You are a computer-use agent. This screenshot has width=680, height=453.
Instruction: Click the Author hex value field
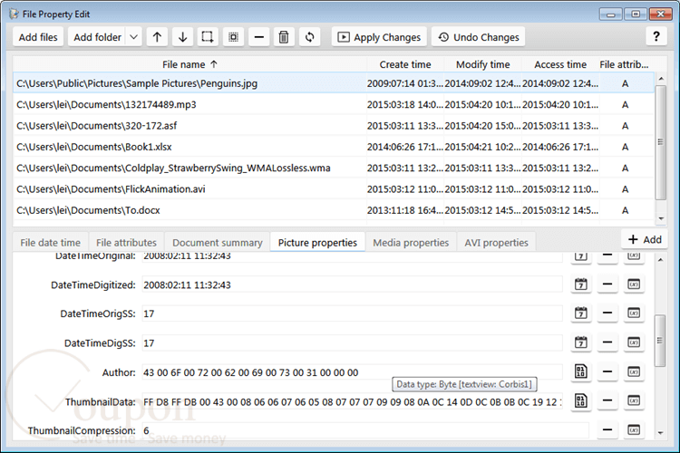(x=352, y=372)
